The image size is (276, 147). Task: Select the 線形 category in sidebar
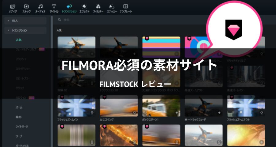18,117
